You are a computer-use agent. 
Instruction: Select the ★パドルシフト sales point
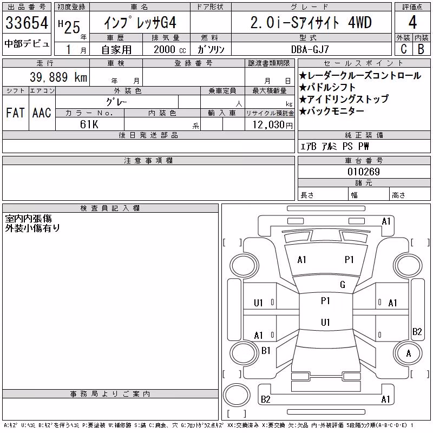click(x=327, y=87)
